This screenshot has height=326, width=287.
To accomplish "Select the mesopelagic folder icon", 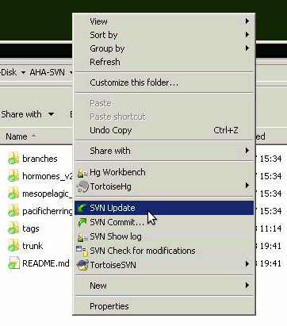I will (x=13, y=194).
